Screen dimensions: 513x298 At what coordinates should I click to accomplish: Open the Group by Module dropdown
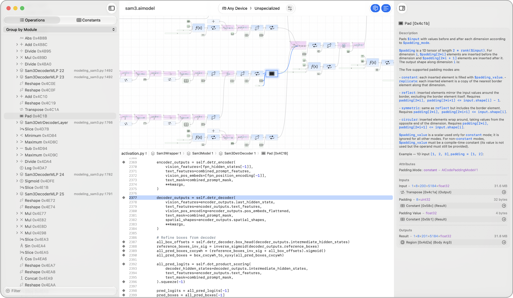click(60, 29)
